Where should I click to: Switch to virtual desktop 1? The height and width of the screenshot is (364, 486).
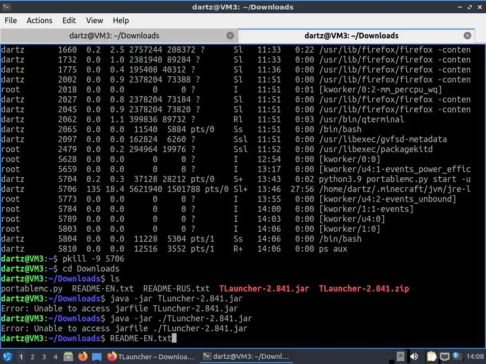coord(21,357)
